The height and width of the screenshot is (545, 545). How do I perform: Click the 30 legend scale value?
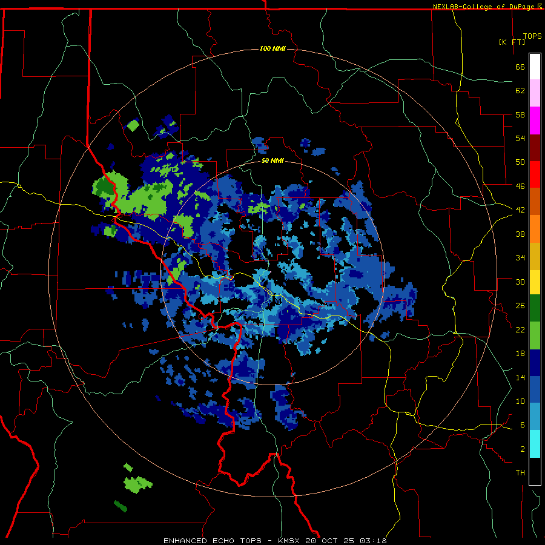[520, 282]
